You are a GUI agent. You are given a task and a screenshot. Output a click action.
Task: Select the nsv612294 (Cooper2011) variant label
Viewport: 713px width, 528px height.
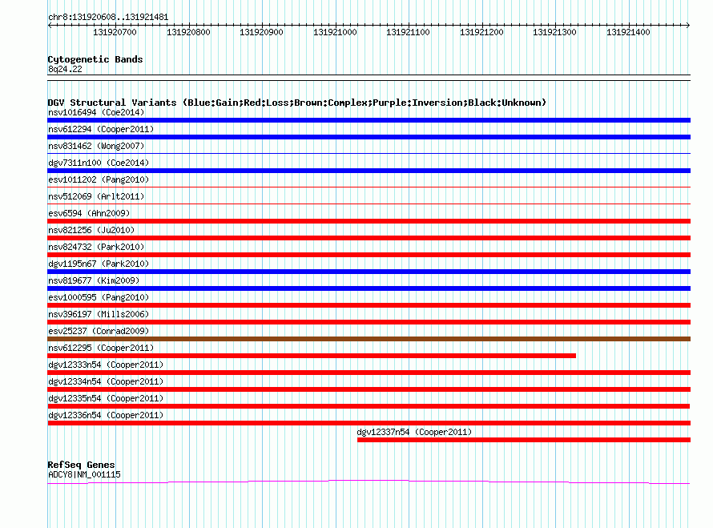coord(101,129)
